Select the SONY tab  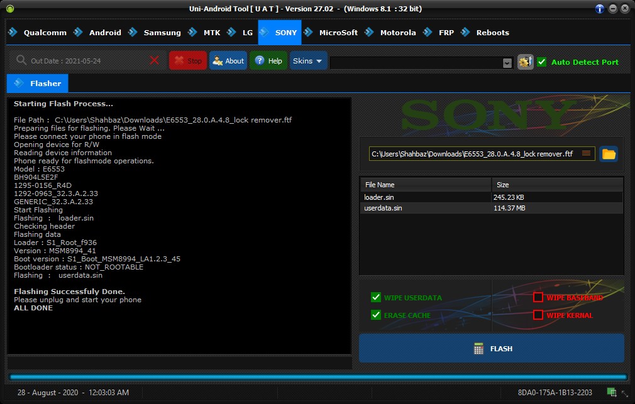(279, 33)
